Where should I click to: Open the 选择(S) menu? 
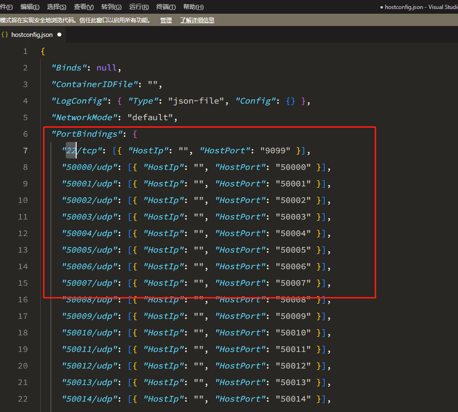[57, 7]
